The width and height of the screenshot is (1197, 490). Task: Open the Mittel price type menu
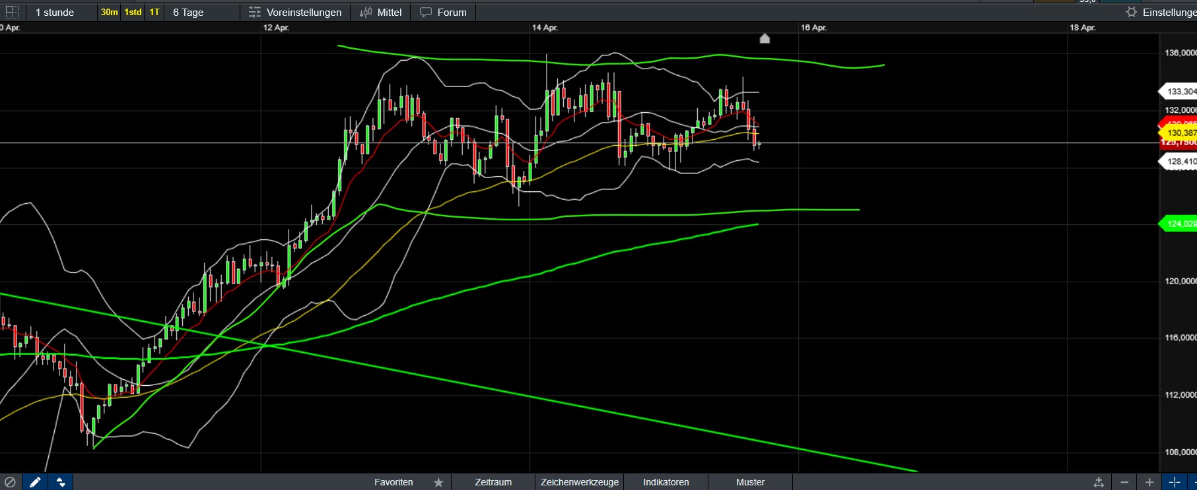point(381,12)
